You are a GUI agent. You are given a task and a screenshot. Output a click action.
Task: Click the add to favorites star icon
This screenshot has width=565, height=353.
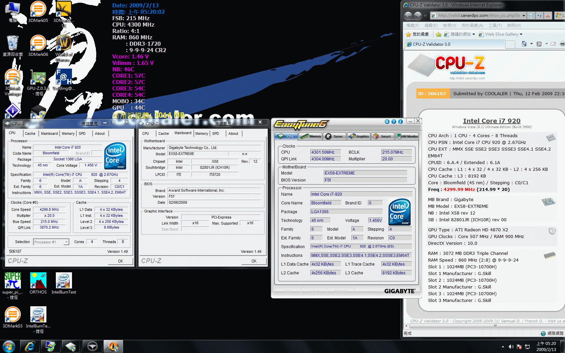[x=438, y=34]
